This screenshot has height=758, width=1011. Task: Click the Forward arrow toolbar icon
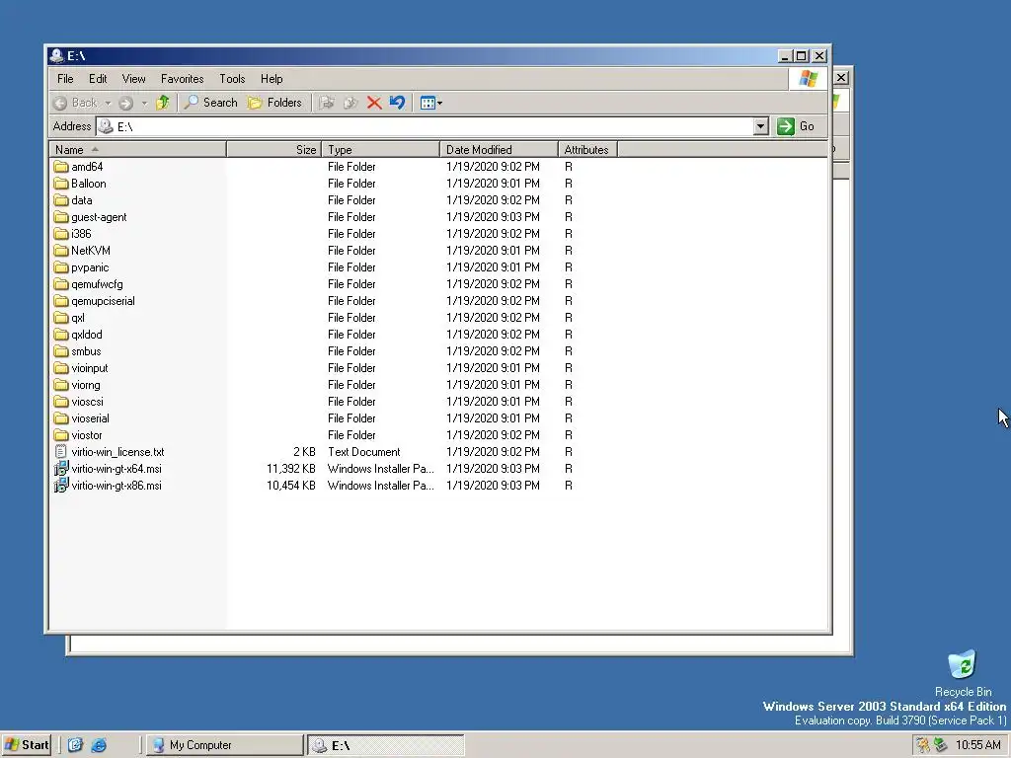click(x=125, y=103)
